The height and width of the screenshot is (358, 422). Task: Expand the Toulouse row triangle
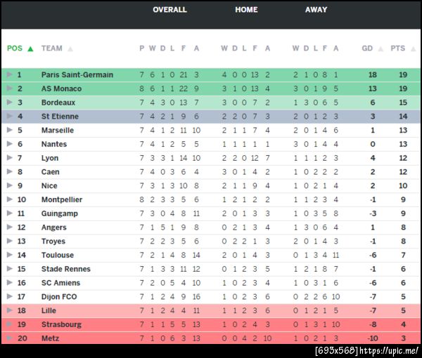(9, 255)
